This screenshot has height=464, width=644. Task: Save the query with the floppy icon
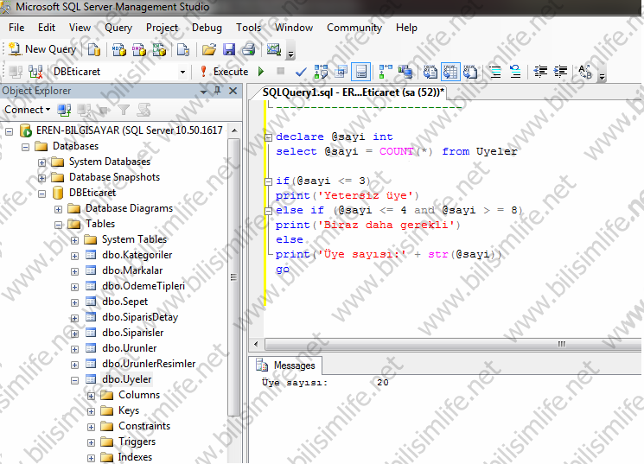pyautogui.click(x=229, y=50)
